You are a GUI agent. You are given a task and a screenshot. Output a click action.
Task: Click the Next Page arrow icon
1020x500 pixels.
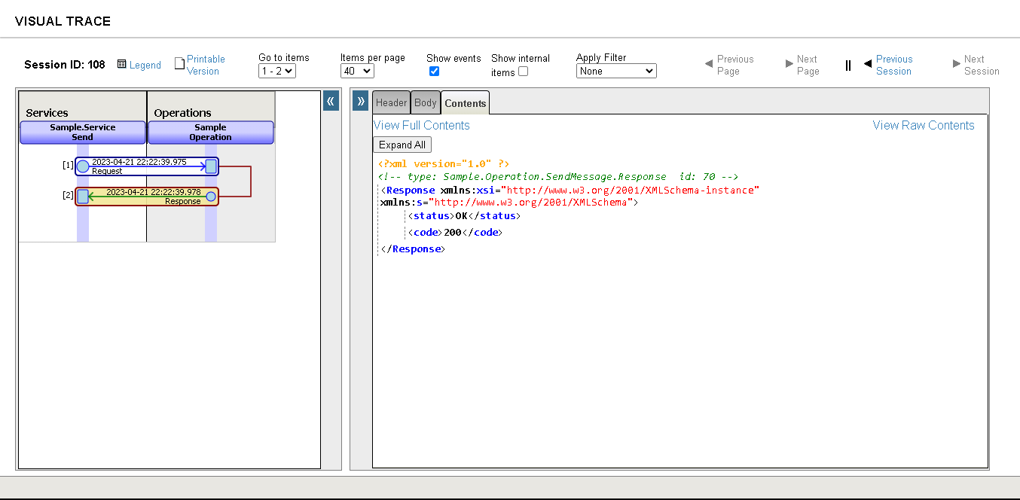click(x=789, y=64)
